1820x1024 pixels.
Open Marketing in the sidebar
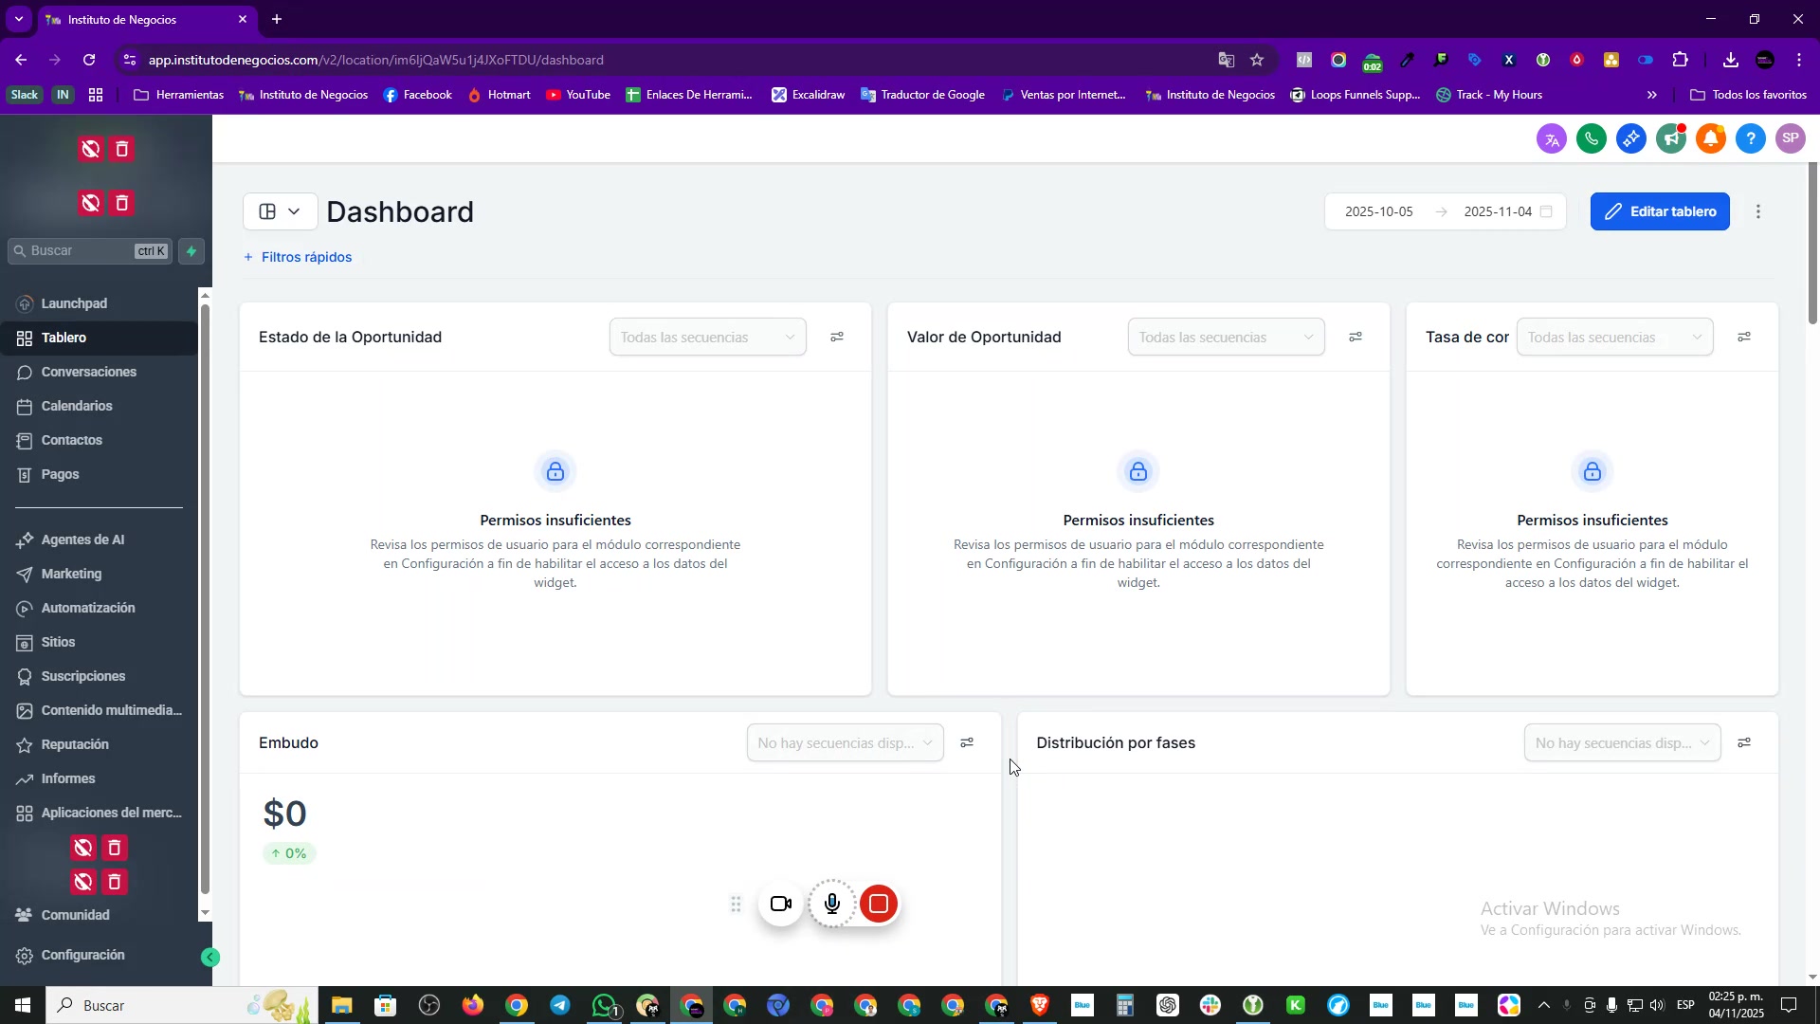(x=71, y=574)
